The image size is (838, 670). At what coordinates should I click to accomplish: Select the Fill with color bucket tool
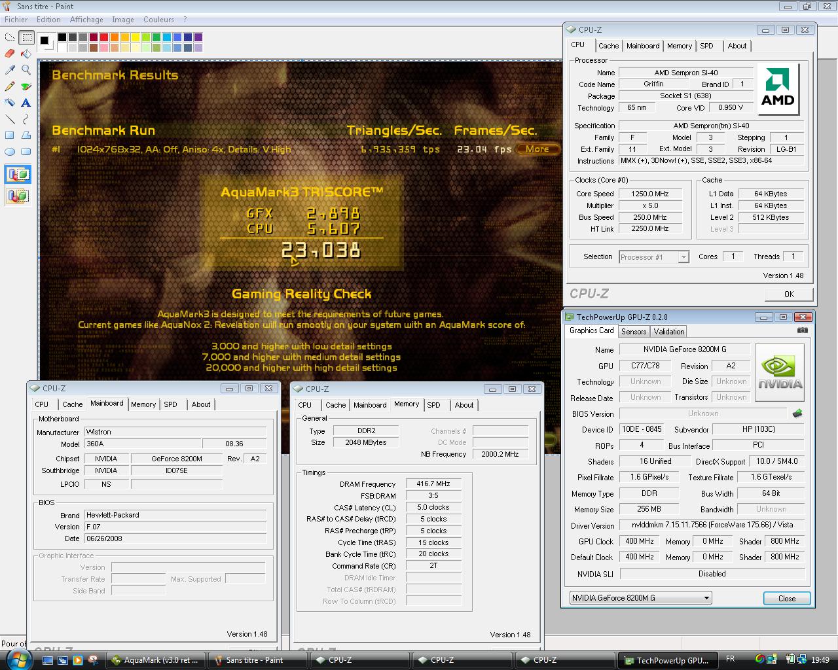pos(26,54)
